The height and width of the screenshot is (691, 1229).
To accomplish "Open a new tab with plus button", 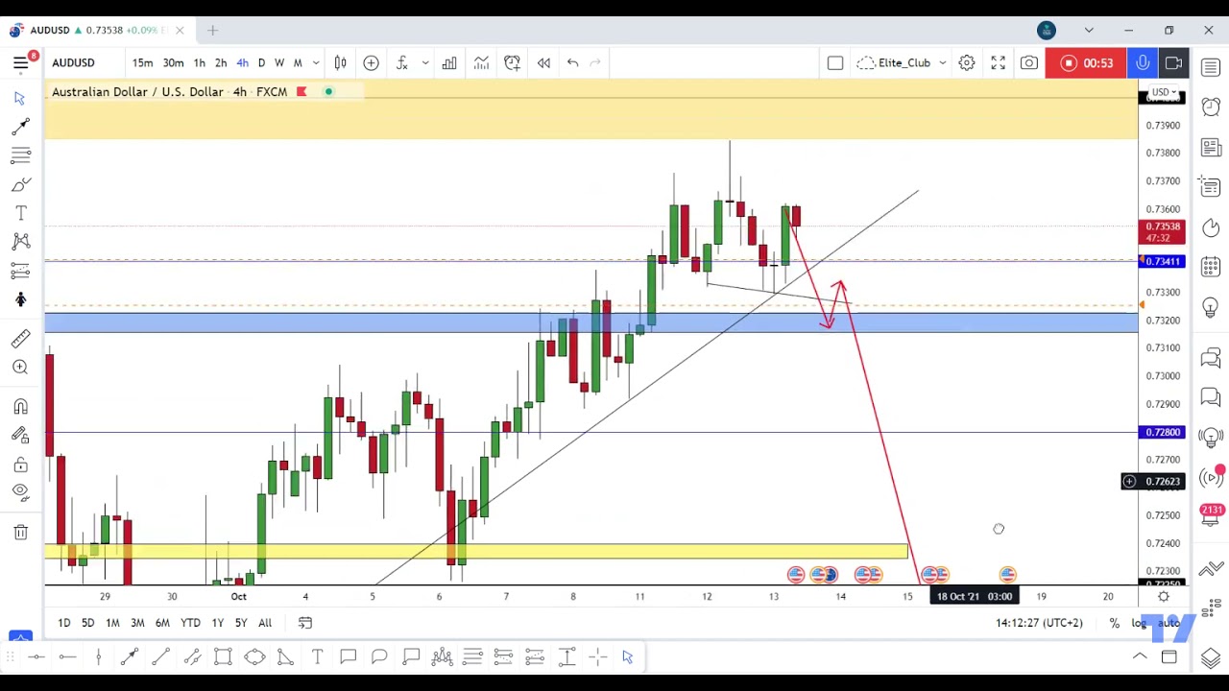I will click(212, 31).
